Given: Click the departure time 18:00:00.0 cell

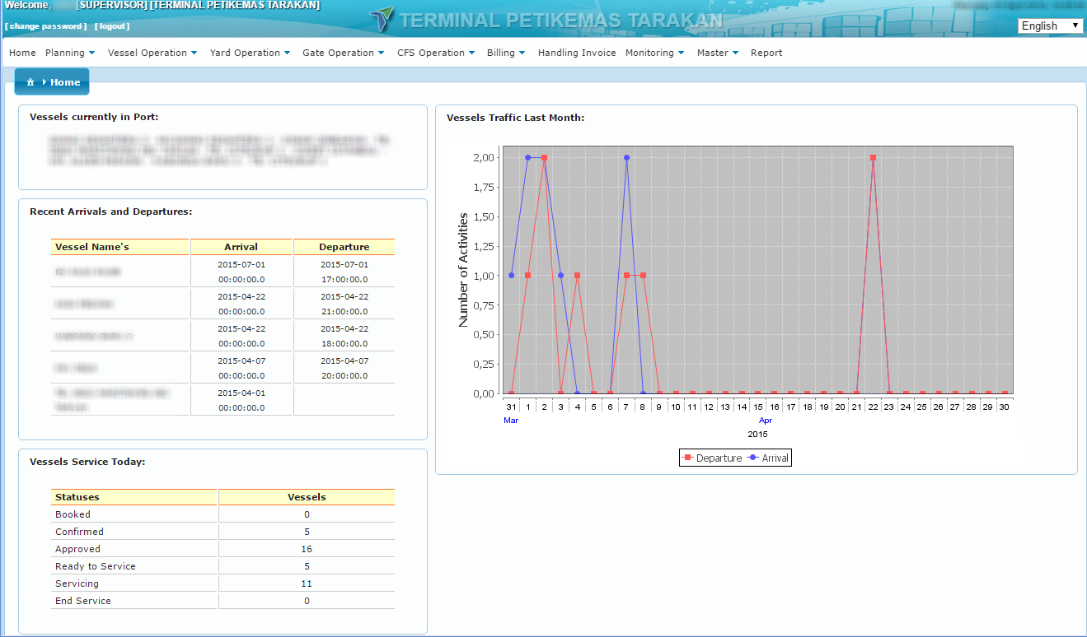Looking at the screenshot, I should click(x=344, y=344).
